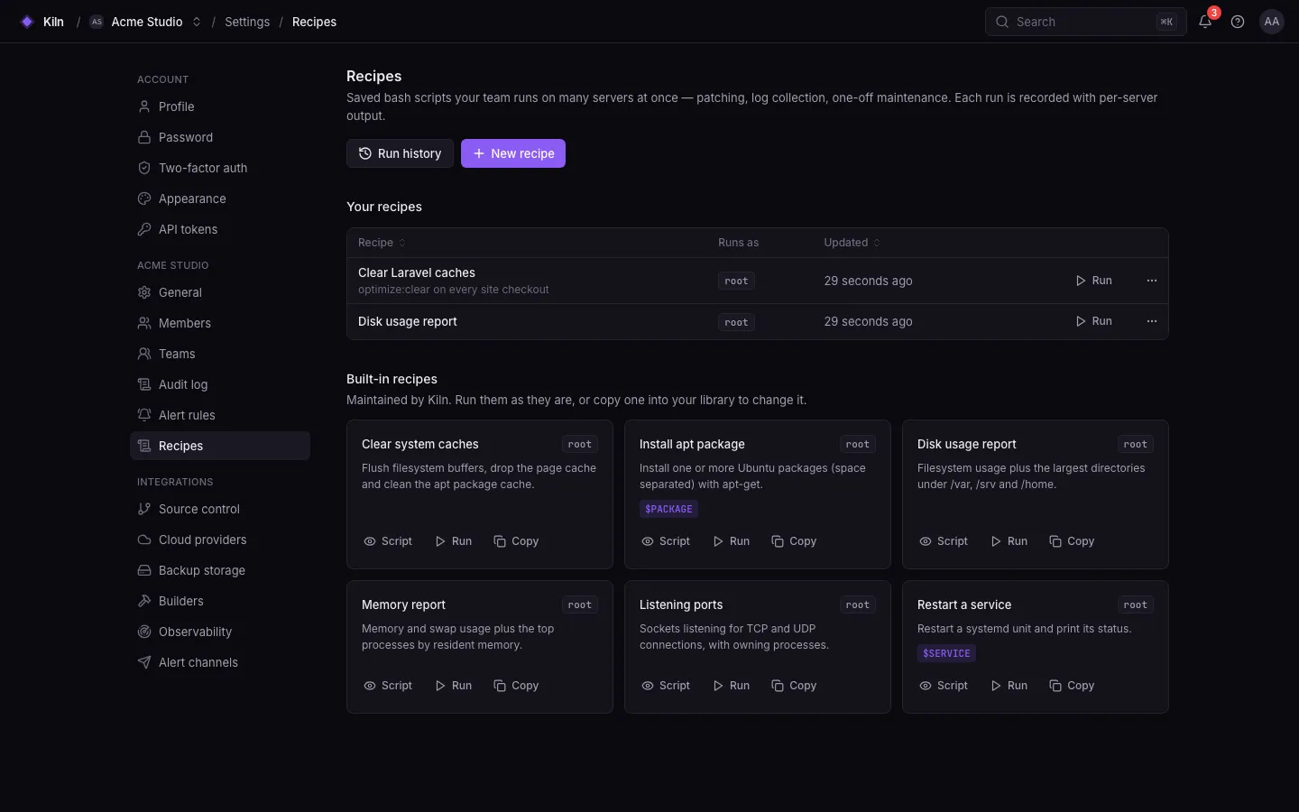The width and height of the screenshot is (1299, 812).
Task: Open more options for Clear Laravel caches
Action: click(1152, 281)
